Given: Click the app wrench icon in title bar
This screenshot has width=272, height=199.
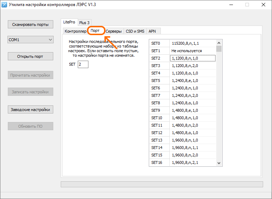Looking at the screenshot, I should [4, 5].
